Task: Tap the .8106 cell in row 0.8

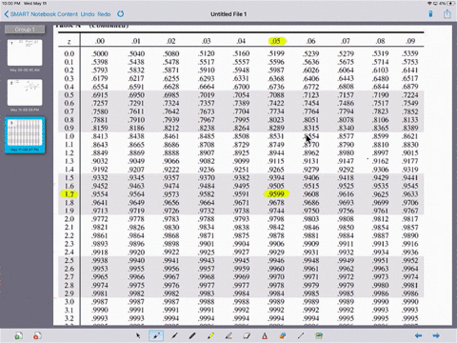Action: coord(381,120)
